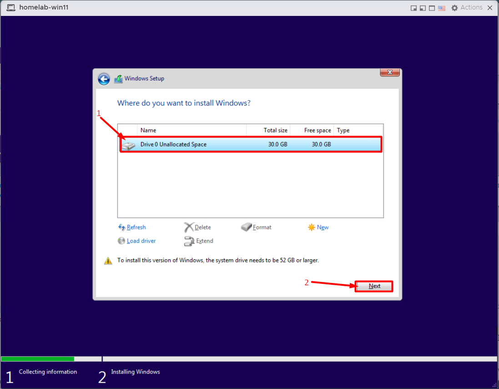499x389 pixels.
Task: Click the New link
Action: point(323,227)
